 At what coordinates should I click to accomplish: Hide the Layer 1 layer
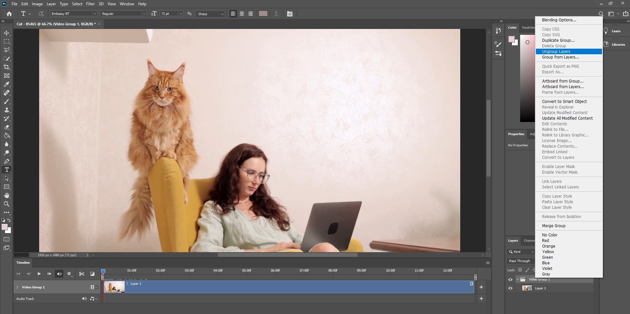(510, 288)
